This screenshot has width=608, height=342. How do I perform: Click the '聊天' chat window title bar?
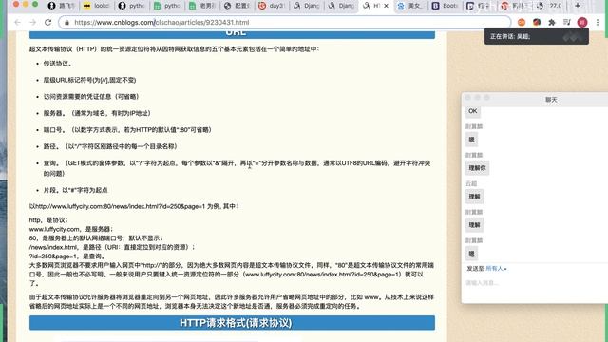[535, 100]
